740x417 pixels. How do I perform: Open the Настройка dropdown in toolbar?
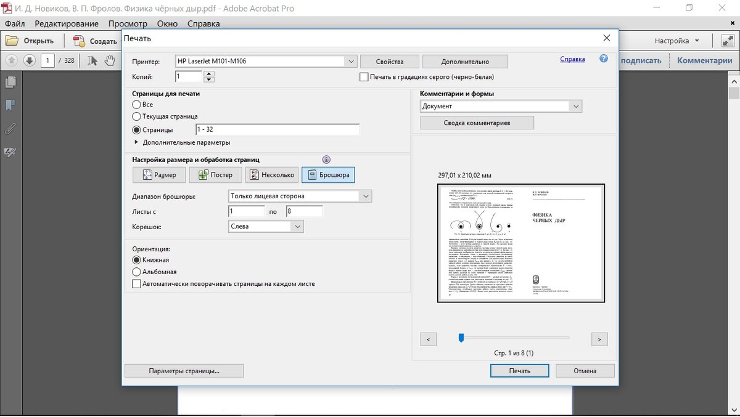click(x=676, y=41)
